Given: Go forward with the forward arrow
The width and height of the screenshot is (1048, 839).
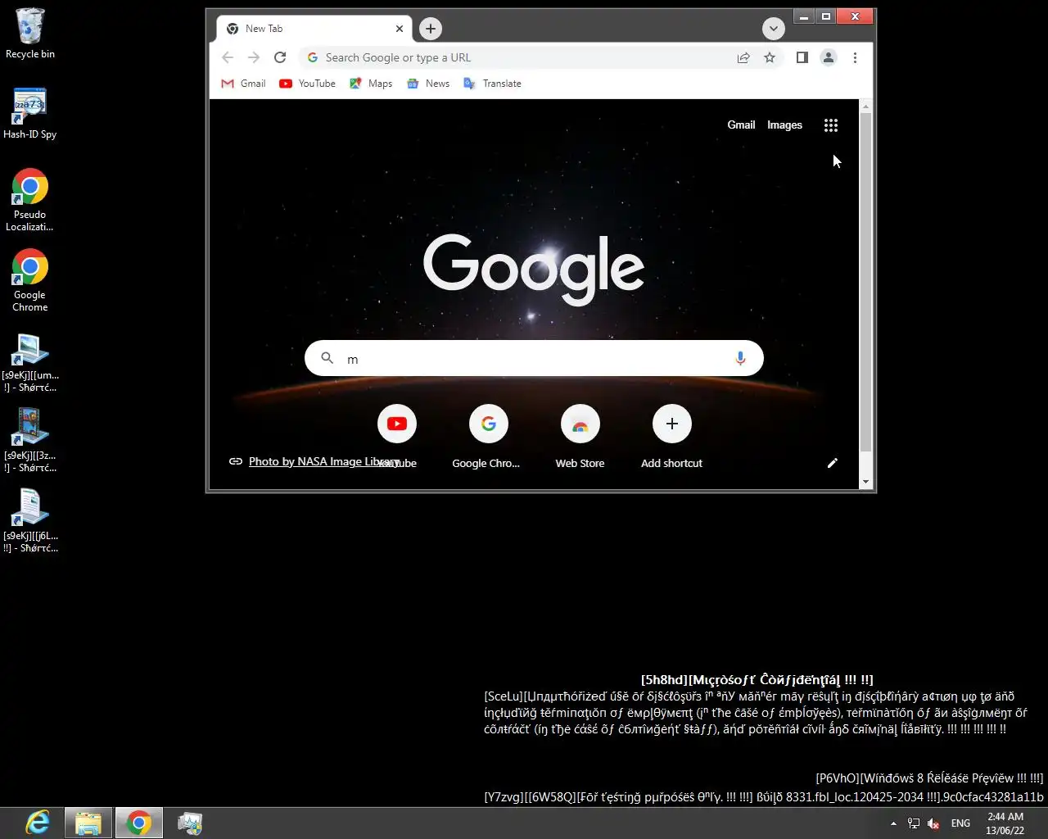Looking at the screenshot, I should 254,57.
